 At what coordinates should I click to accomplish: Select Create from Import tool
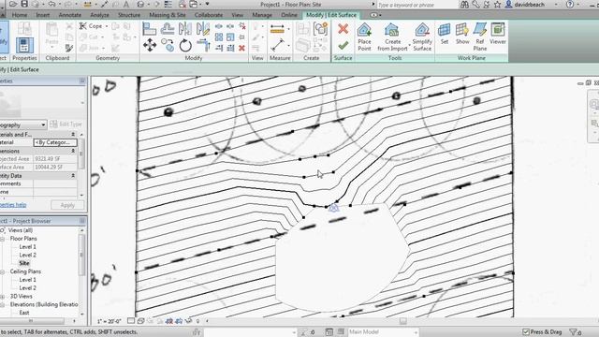pos(392,37)
